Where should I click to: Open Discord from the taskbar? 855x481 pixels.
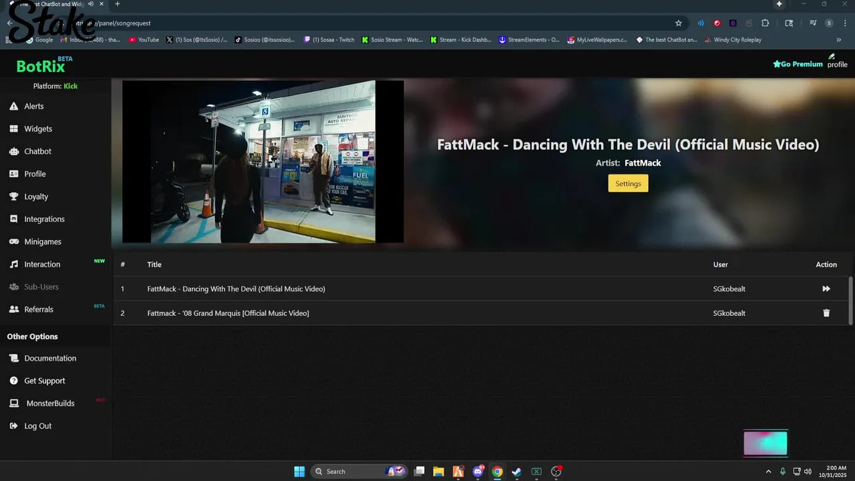coord(478,471)
